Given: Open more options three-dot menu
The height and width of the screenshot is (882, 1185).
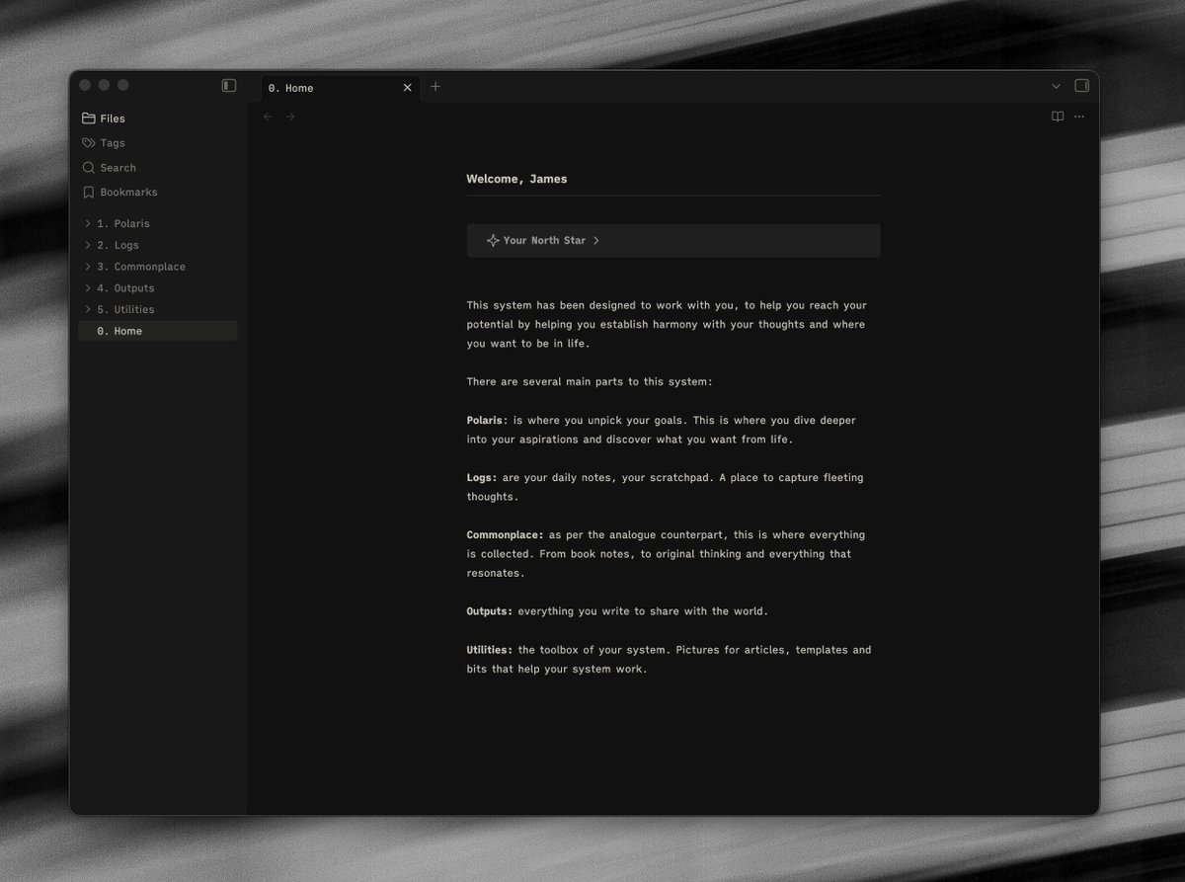Looking at the screenshot, I should tap(1079, 117).
